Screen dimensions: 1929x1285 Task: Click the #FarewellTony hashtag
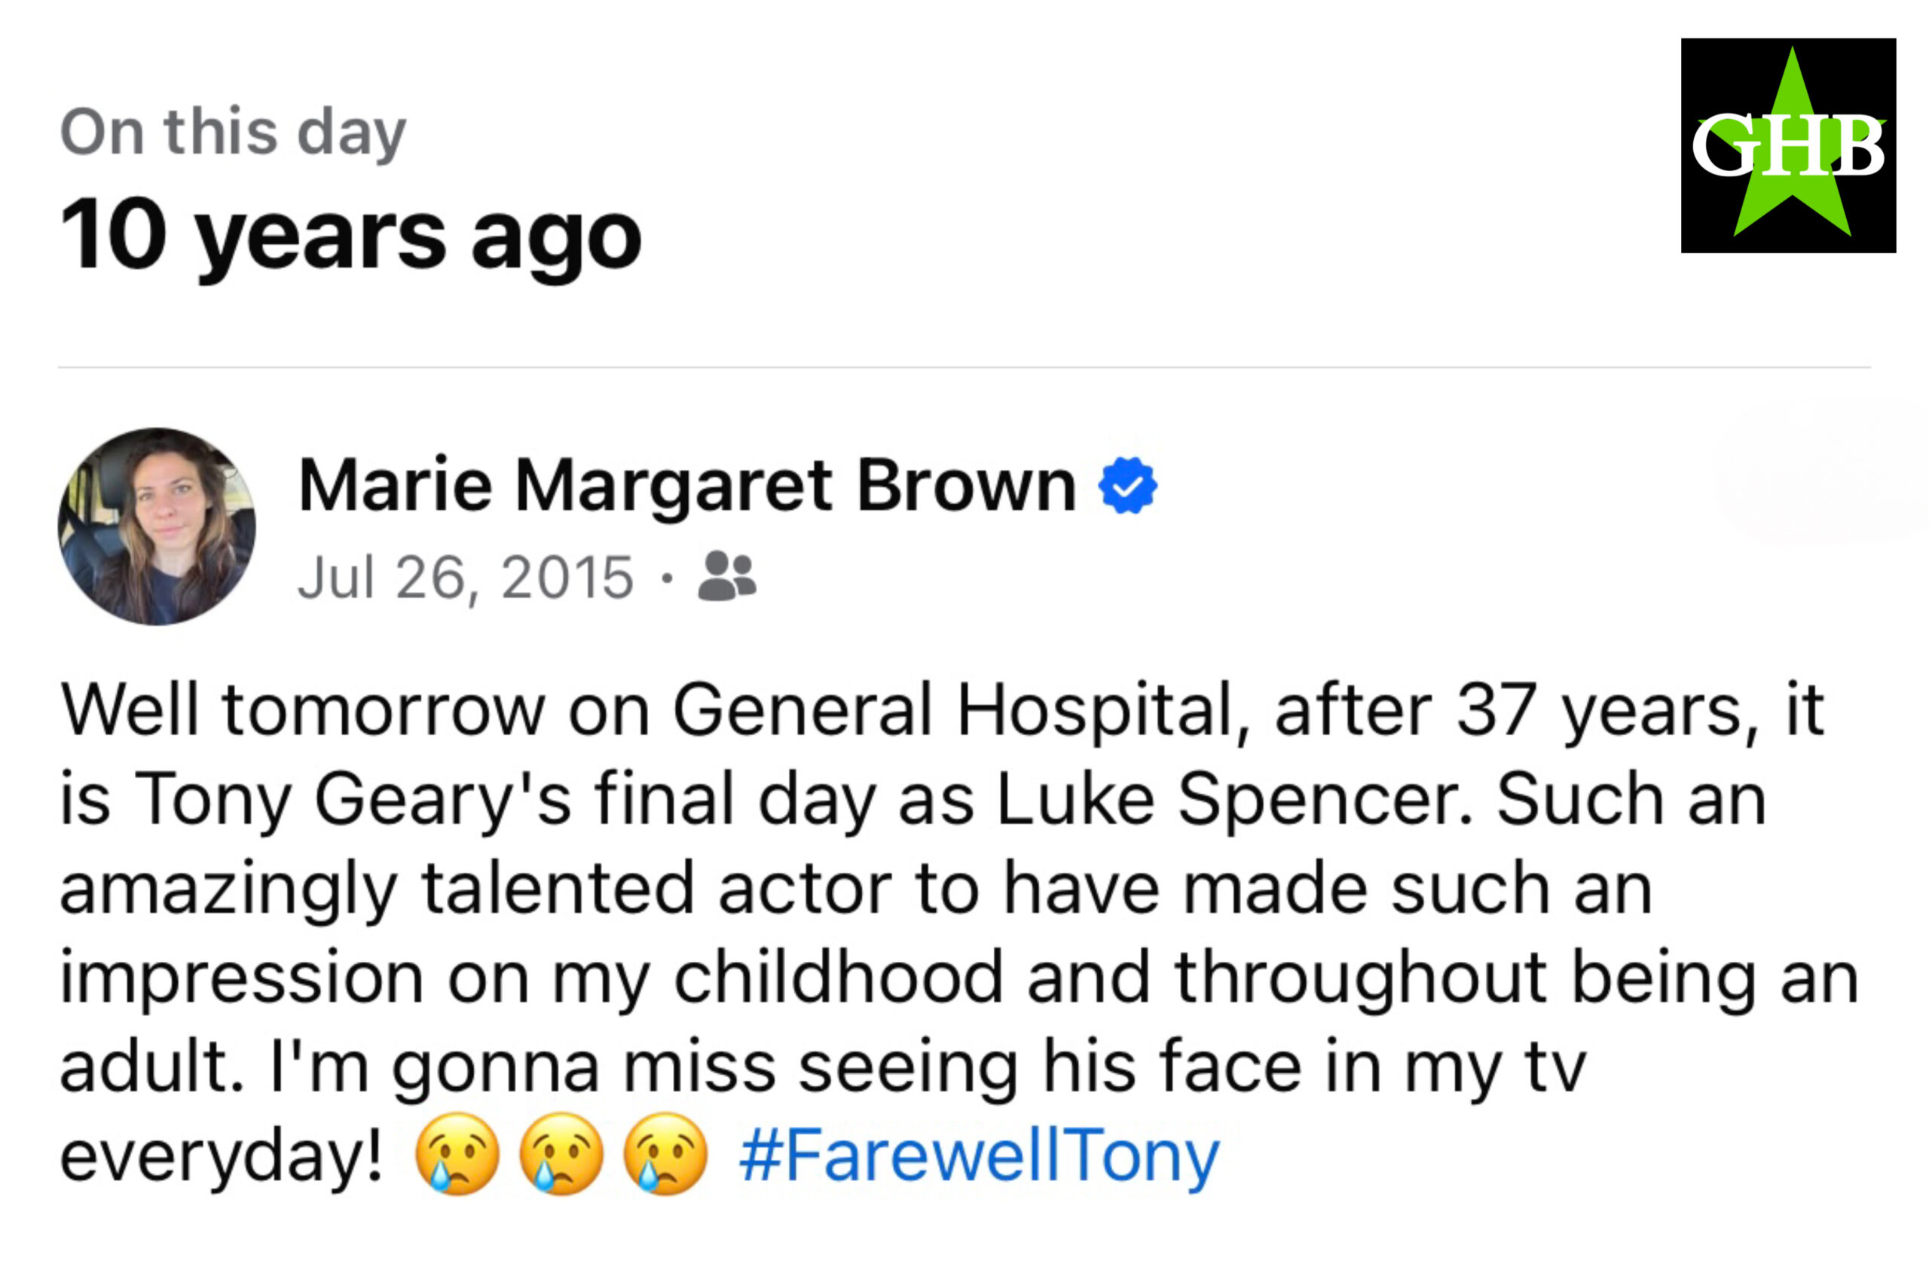(979, 1156)
